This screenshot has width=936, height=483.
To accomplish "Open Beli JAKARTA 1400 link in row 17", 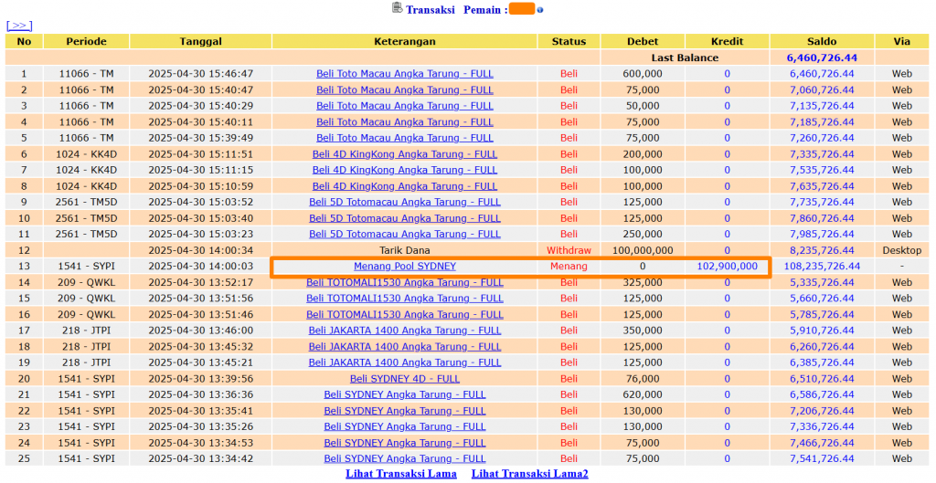I will pyautogui.click(x=405, y=331).
